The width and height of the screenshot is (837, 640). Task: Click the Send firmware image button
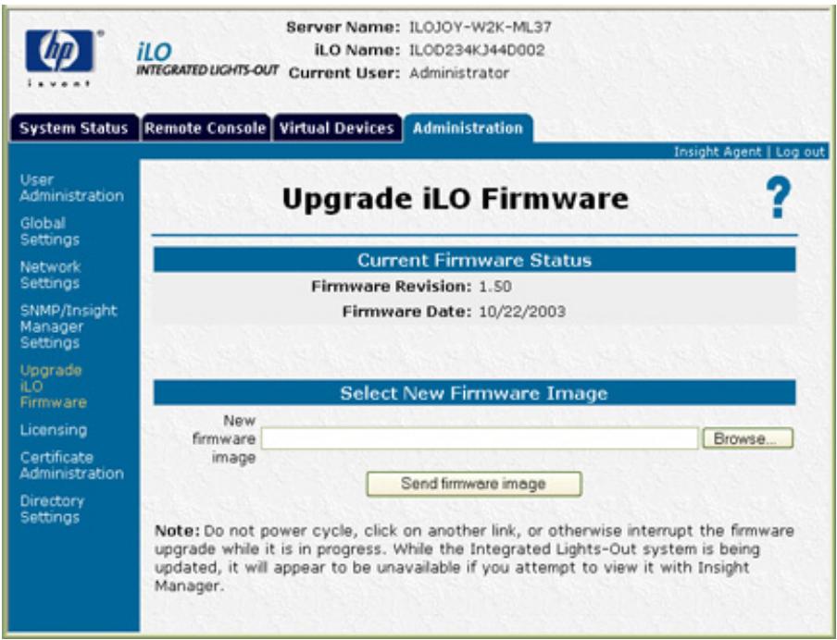tap(473, 484)
